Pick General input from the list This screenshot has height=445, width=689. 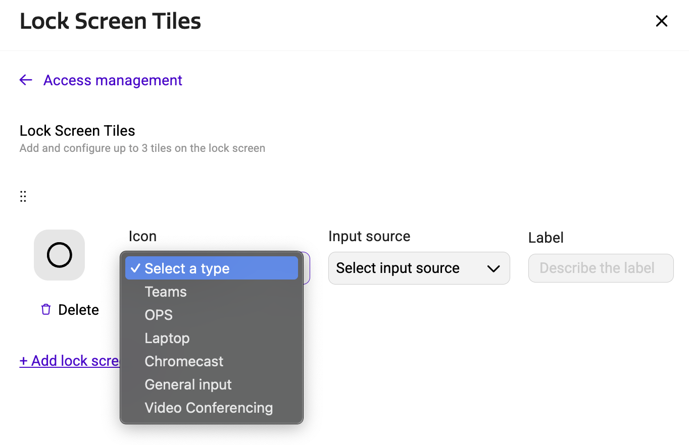coord(188,384)
